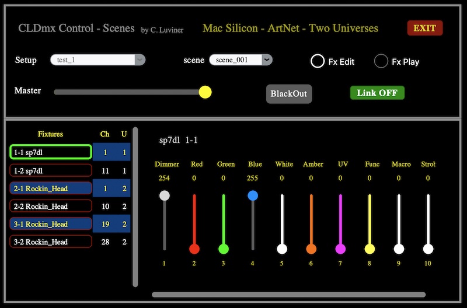Click the UV channel label
The width and height of the screenshot is (467, 308).
coord(343,164)
